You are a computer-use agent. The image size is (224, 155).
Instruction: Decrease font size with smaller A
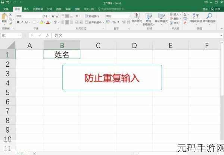[57, 16]
